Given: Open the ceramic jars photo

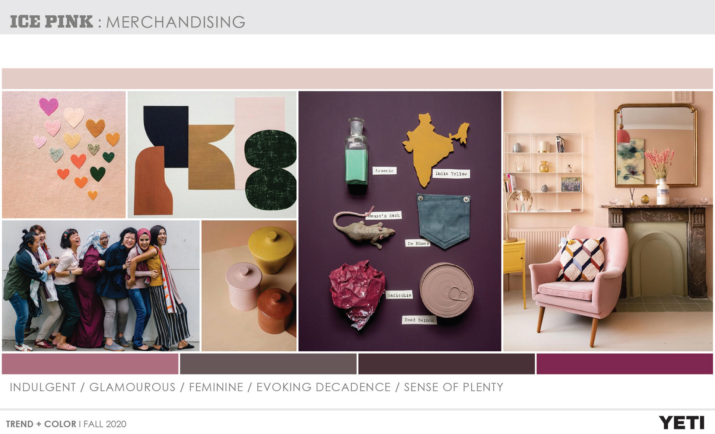Looking at the screenshot, I should pyautogui.click(x=249, y=285).
